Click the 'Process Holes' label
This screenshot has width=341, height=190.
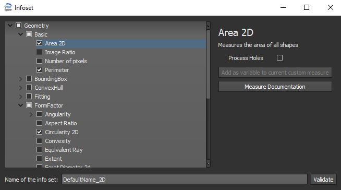(x=246, y=58)
